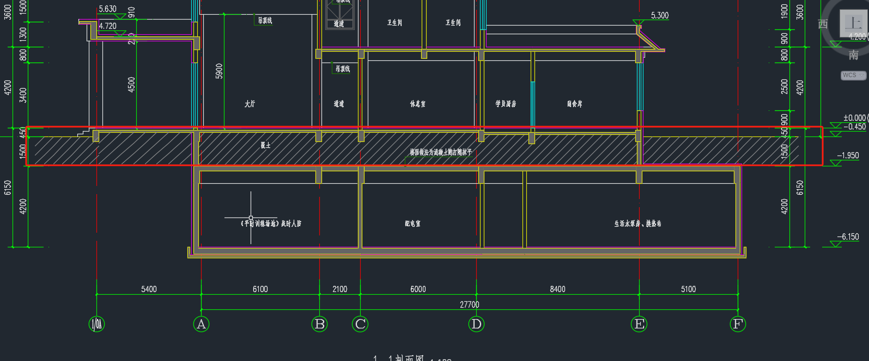Viewport: 869px width, 361px height.
Task: Click the 西 compass direction on the ViewCube
Action: (x=823, y=24)
